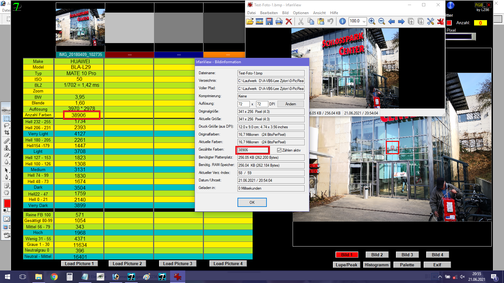Select the Bild 1 button
Viewport: 504px width, 283px height.
click(x=346, y=255)
